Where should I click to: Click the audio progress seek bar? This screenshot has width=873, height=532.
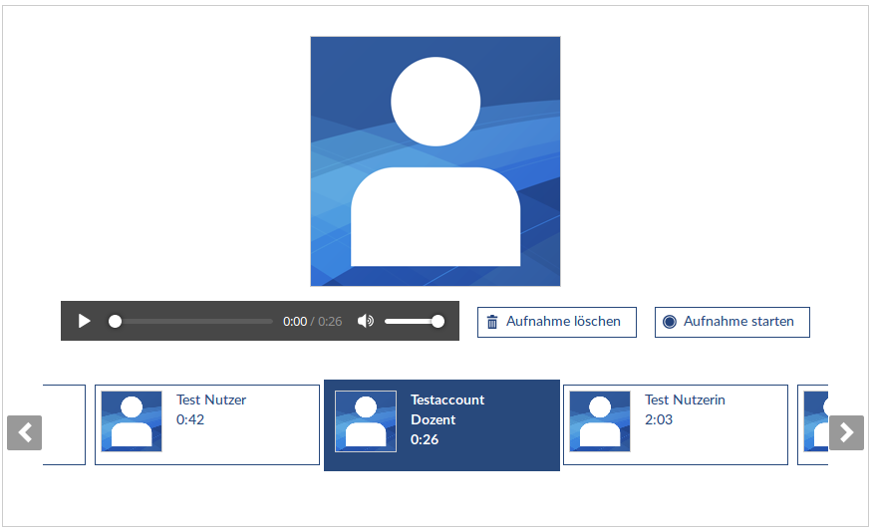point(193,321)
